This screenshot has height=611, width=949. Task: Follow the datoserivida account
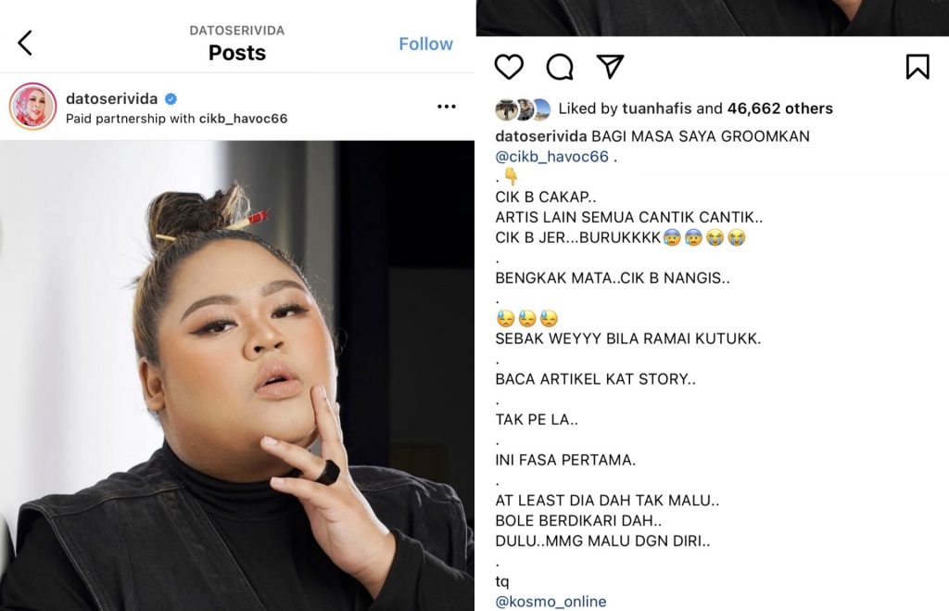[425, 44]
